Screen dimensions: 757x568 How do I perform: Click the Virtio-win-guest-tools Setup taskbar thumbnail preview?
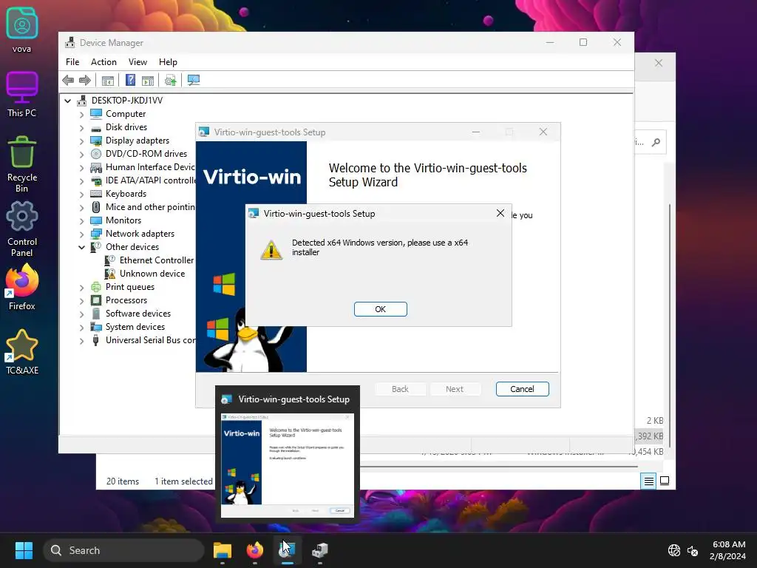pos(288,456)
